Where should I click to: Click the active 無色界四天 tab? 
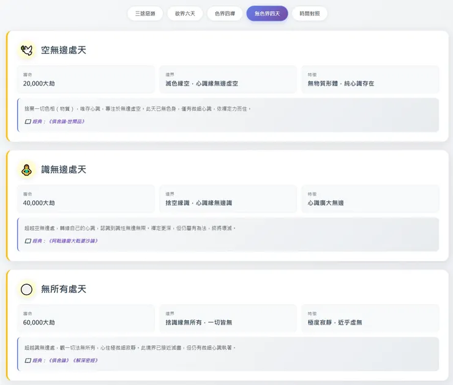267,13
